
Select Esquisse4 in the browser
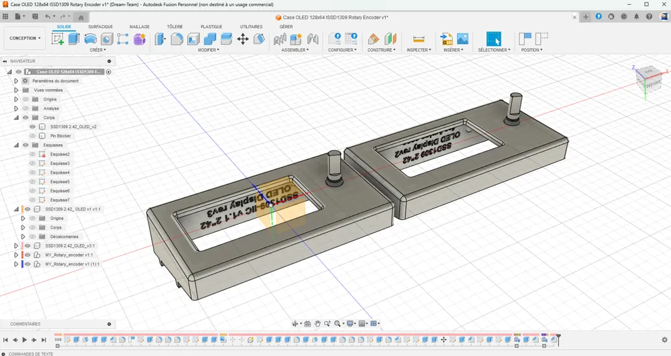(60, 173)
